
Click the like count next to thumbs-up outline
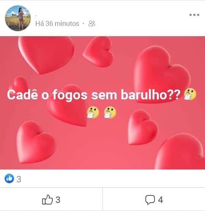point(58,200)
